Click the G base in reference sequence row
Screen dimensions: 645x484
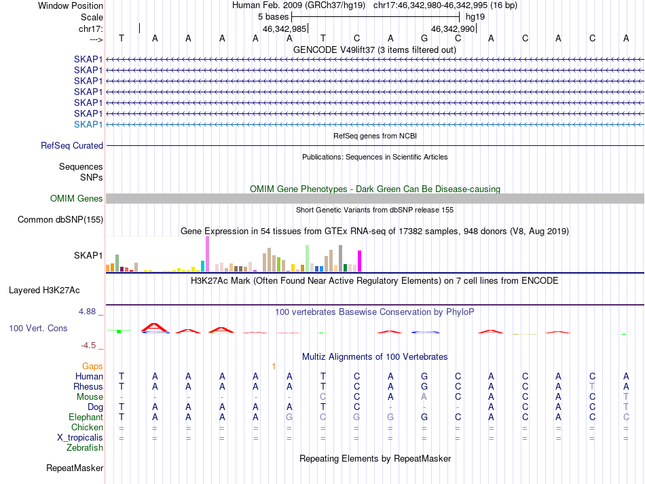click(x=424, y=38)
